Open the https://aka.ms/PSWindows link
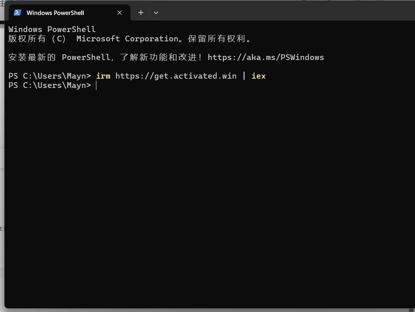The image size is (415, 312). [x=266, y=57]
